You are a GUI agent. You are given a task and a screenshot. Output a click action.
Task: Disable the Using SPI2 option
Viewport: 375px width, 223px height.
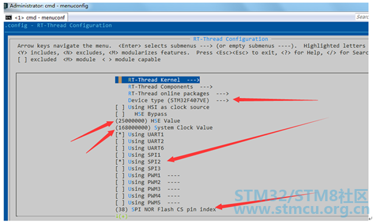tap(138, 162)
